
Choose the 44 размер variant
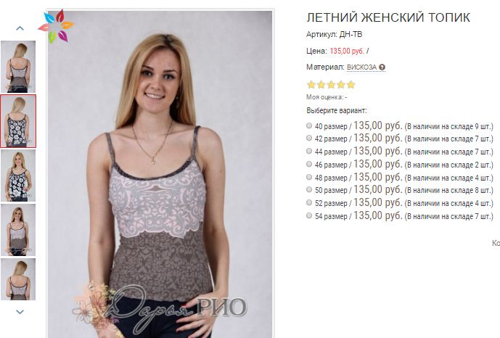309,151
